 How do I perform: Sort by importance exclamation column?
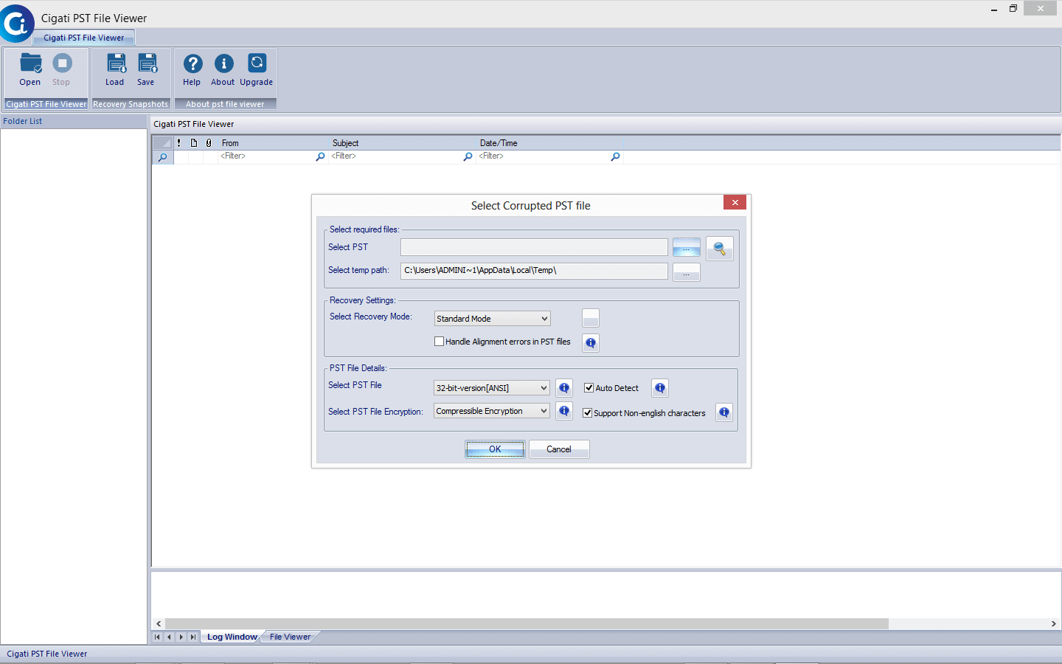179,143
